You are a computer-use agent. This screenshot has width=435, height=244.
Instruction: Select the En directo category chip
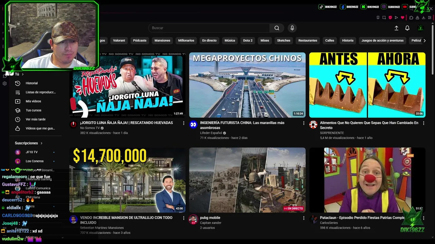point(209,40)
